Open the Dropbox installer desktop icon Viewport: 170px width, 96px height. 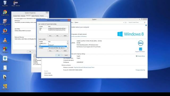click(5, 59)
